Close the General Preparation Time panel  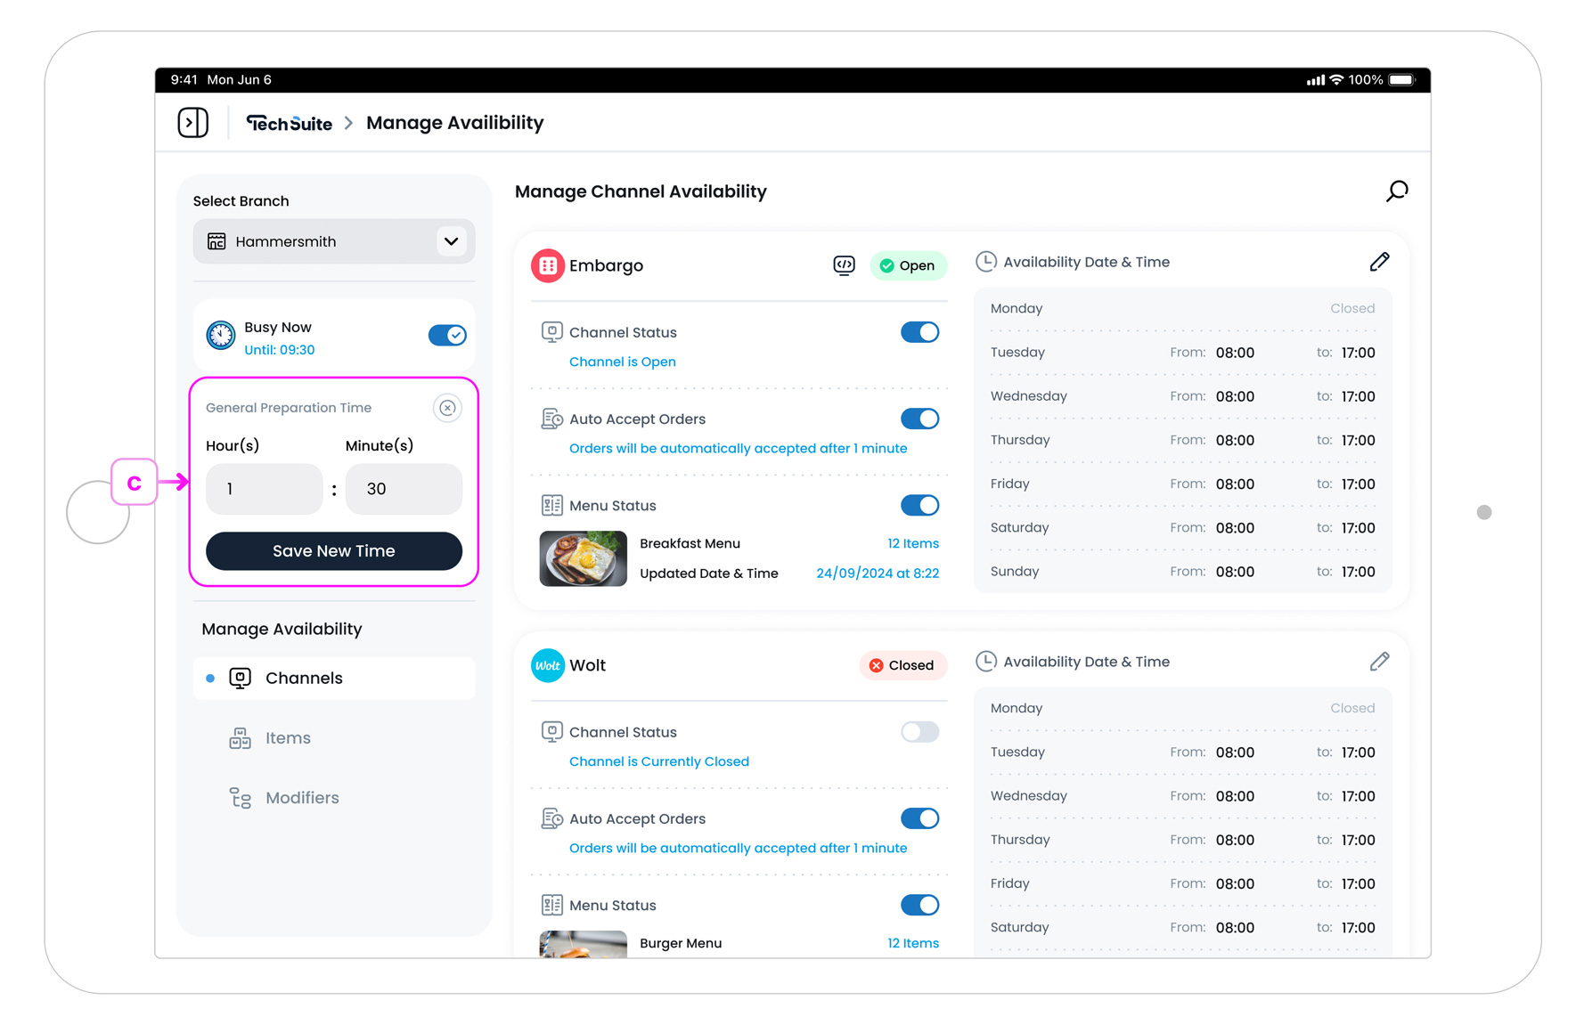click(447, 408)
